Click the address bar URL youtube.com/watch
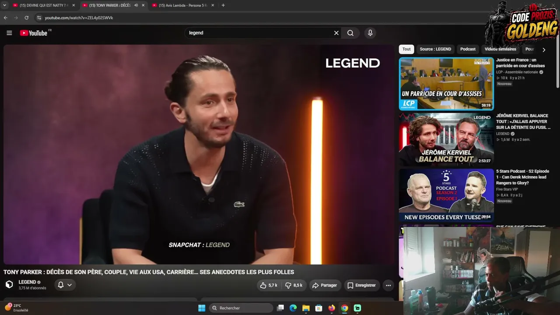The height and width of the screenshot is (315, 560). [79, 17]
